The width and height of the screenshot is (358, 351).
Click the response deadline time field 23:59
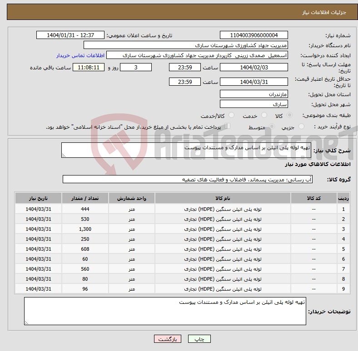pyautogui.click(x=185, y=67)
